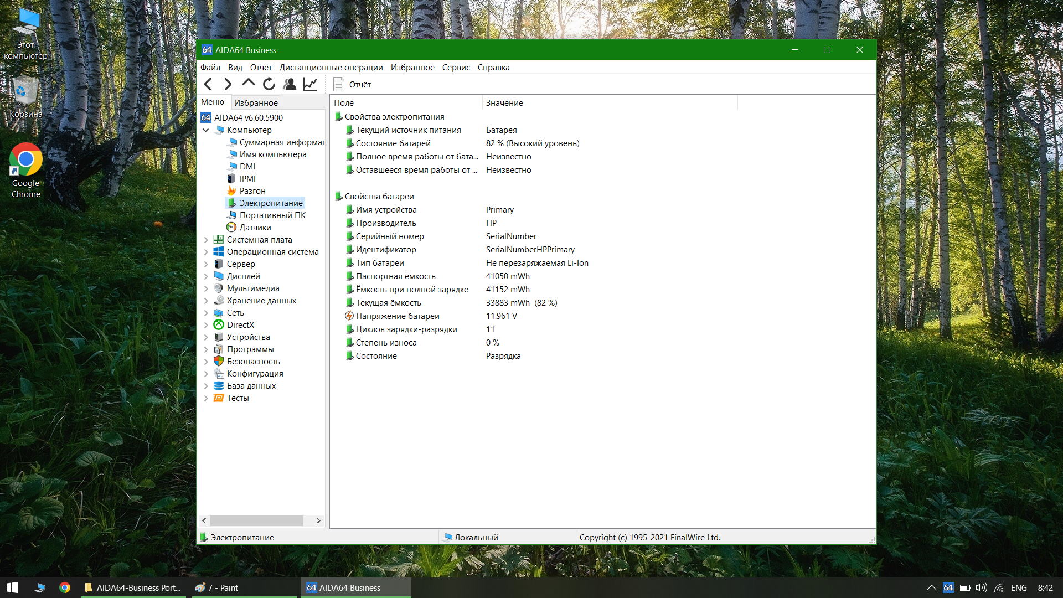The image size is (1063, 598).
Task: Open Разгон overclock tree item
Action: click(252, 191)
